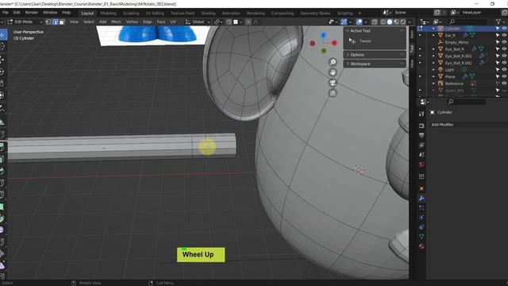Open the File menu
Image resolution: width=508 pixels, height=286 pixels.
tap(6, 13)
